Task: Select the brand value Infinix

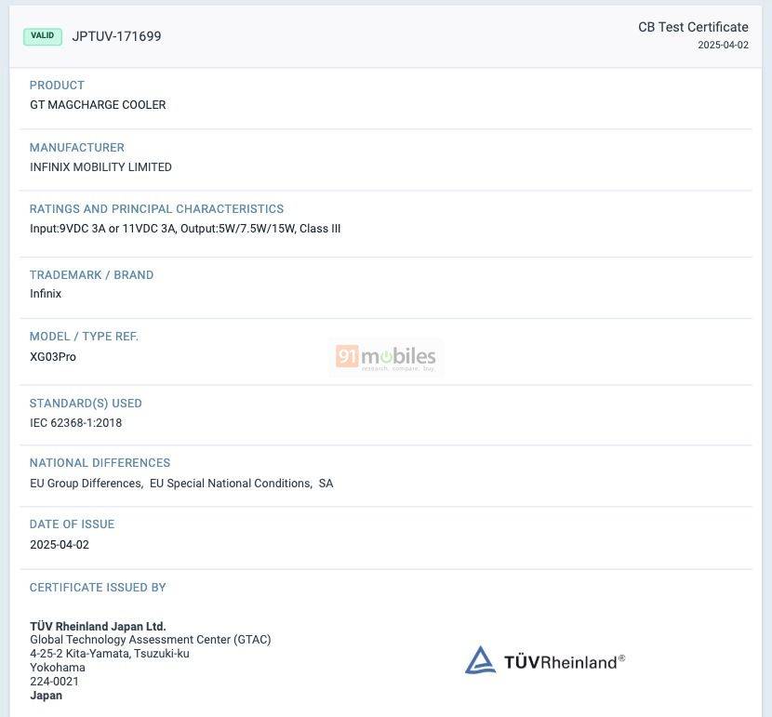Action: pos(46,294)
